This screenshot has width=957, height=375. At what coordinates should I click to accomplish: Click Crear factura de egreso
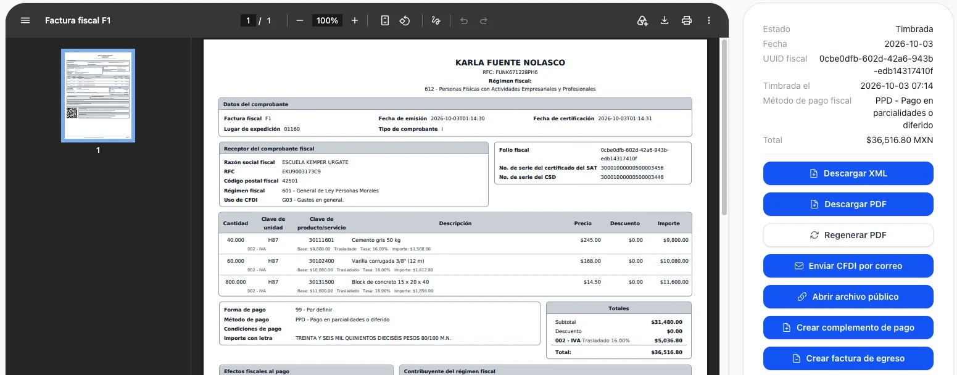pyautogui.click(x=848, y=358)
